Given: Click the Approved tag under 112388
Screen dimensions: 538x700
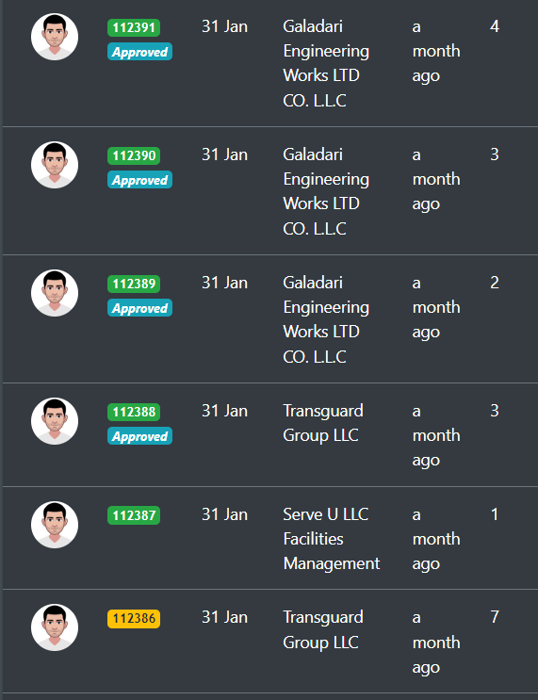Looking at the screenshot, I should pyautogui.click(x=139, y=436).
